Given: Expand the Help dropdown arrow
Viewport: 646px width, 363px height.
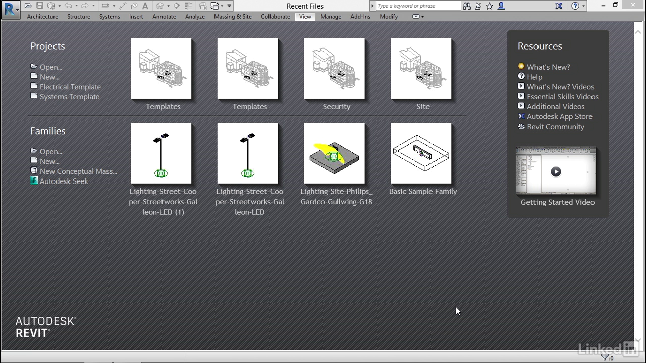Looking at the screenshot, I should [584, 6].
